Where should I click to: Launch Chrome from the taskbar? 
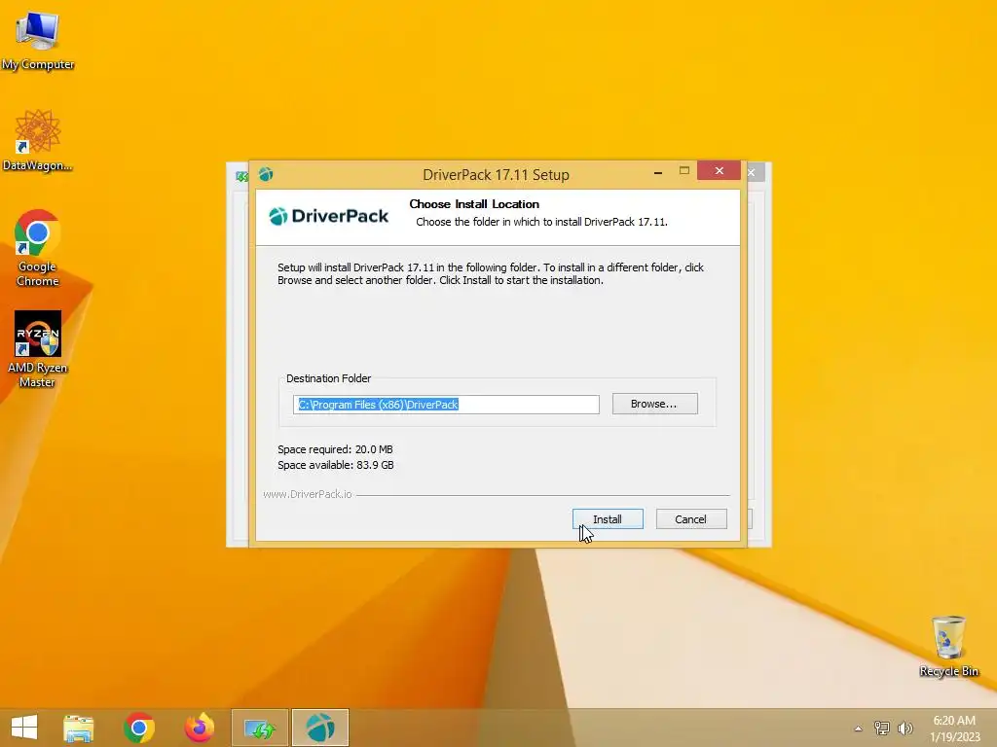point(139,728)
